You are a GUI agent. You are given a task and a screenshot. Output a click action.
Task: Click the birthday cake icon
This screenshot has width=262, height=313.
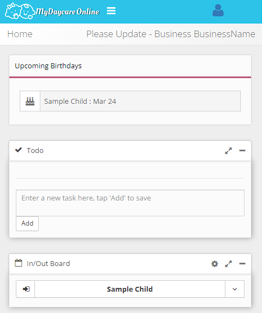tap(30, 101)
